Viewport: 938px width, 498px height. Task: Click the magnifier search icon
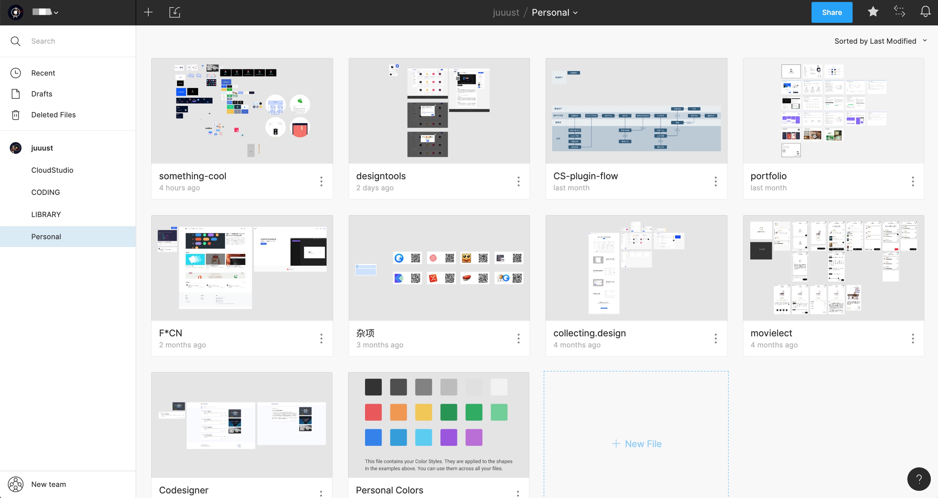coord(15,41)
